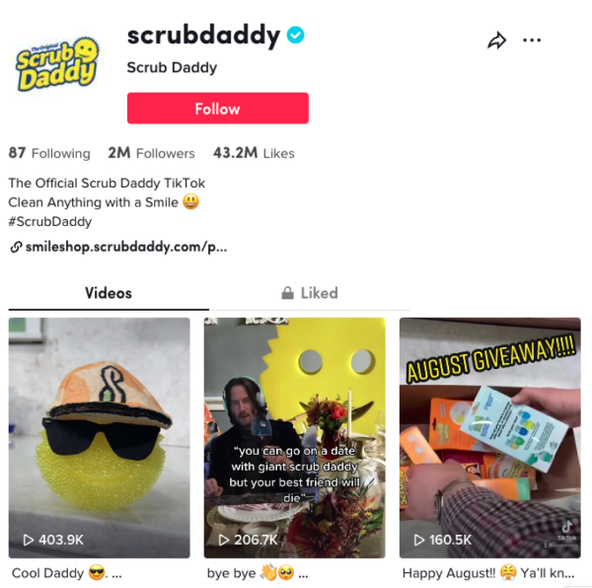
Task: Open the August Giveaway video
Action: 490,438
